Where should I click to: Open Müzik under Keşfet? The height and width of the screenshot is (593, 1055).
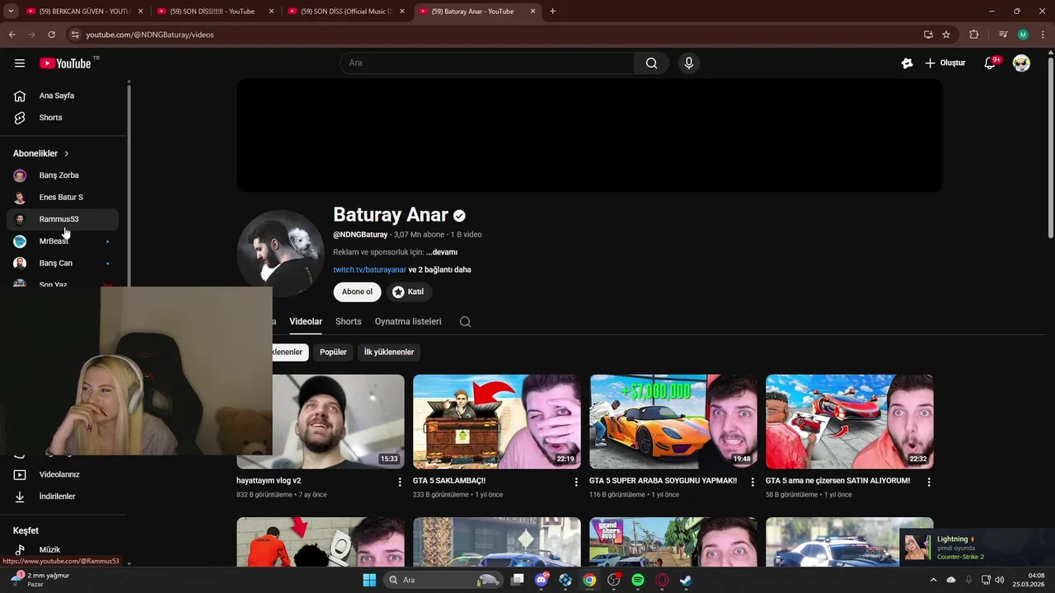click(64, 550)
